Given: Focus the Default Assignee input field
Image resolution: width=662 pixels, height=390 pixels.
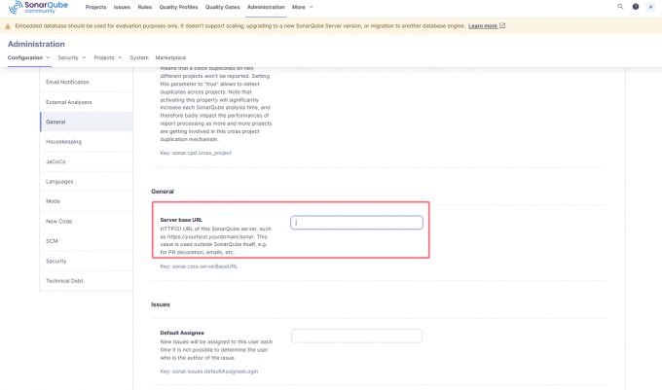Looking at the screenshot, I should 356,337.
